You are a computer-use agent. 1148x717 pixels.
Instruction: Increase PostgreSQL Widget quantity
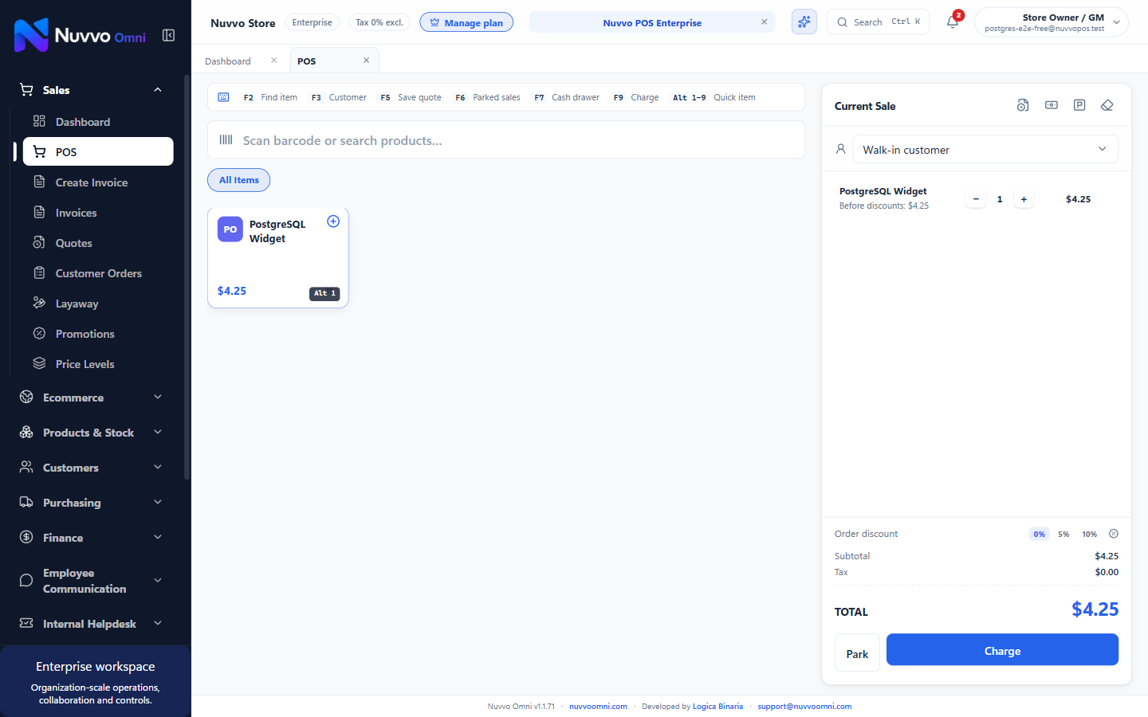tap(1024, 199)
